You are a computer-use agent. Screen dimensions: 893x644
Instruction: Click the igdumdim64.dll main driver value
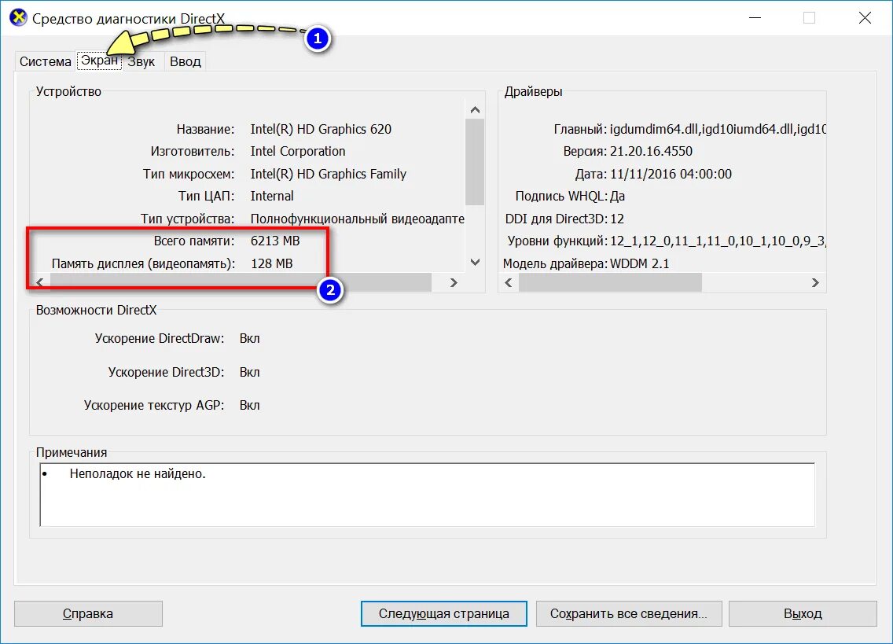pyautogui.click(x=718, y=130)
